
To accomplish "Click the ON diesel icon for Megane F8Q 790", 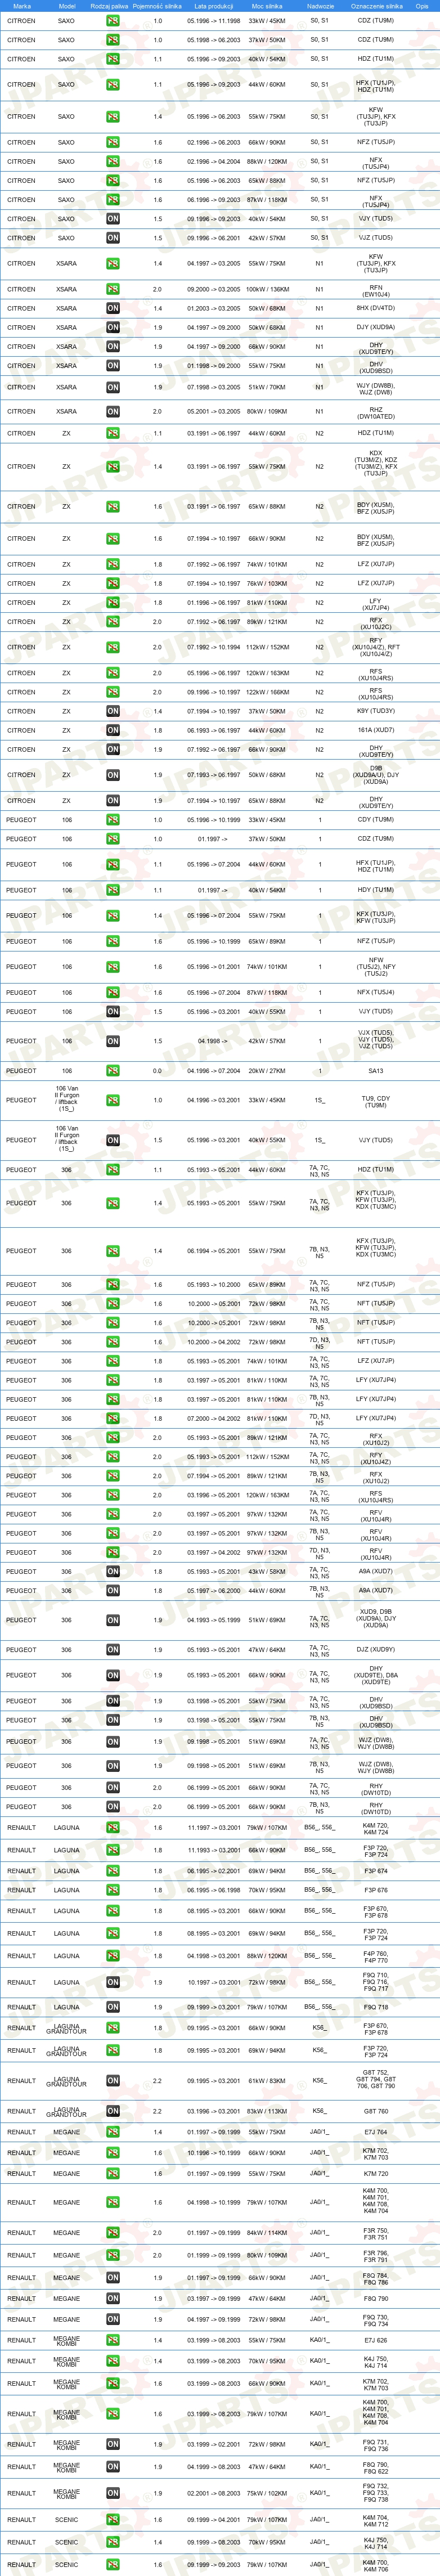I will pyautogui.click(x=113, y=2299).
